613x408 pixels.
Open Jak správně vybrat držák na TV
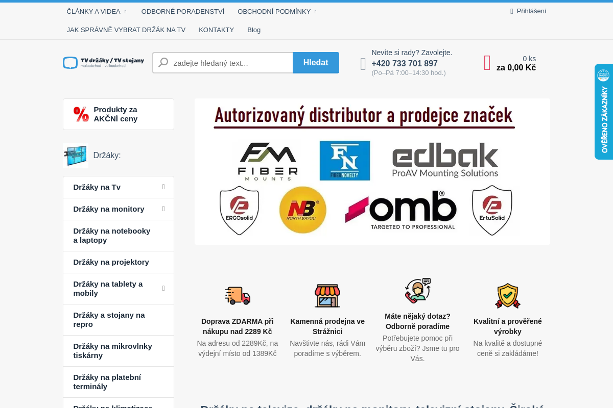tap(126, 30)
